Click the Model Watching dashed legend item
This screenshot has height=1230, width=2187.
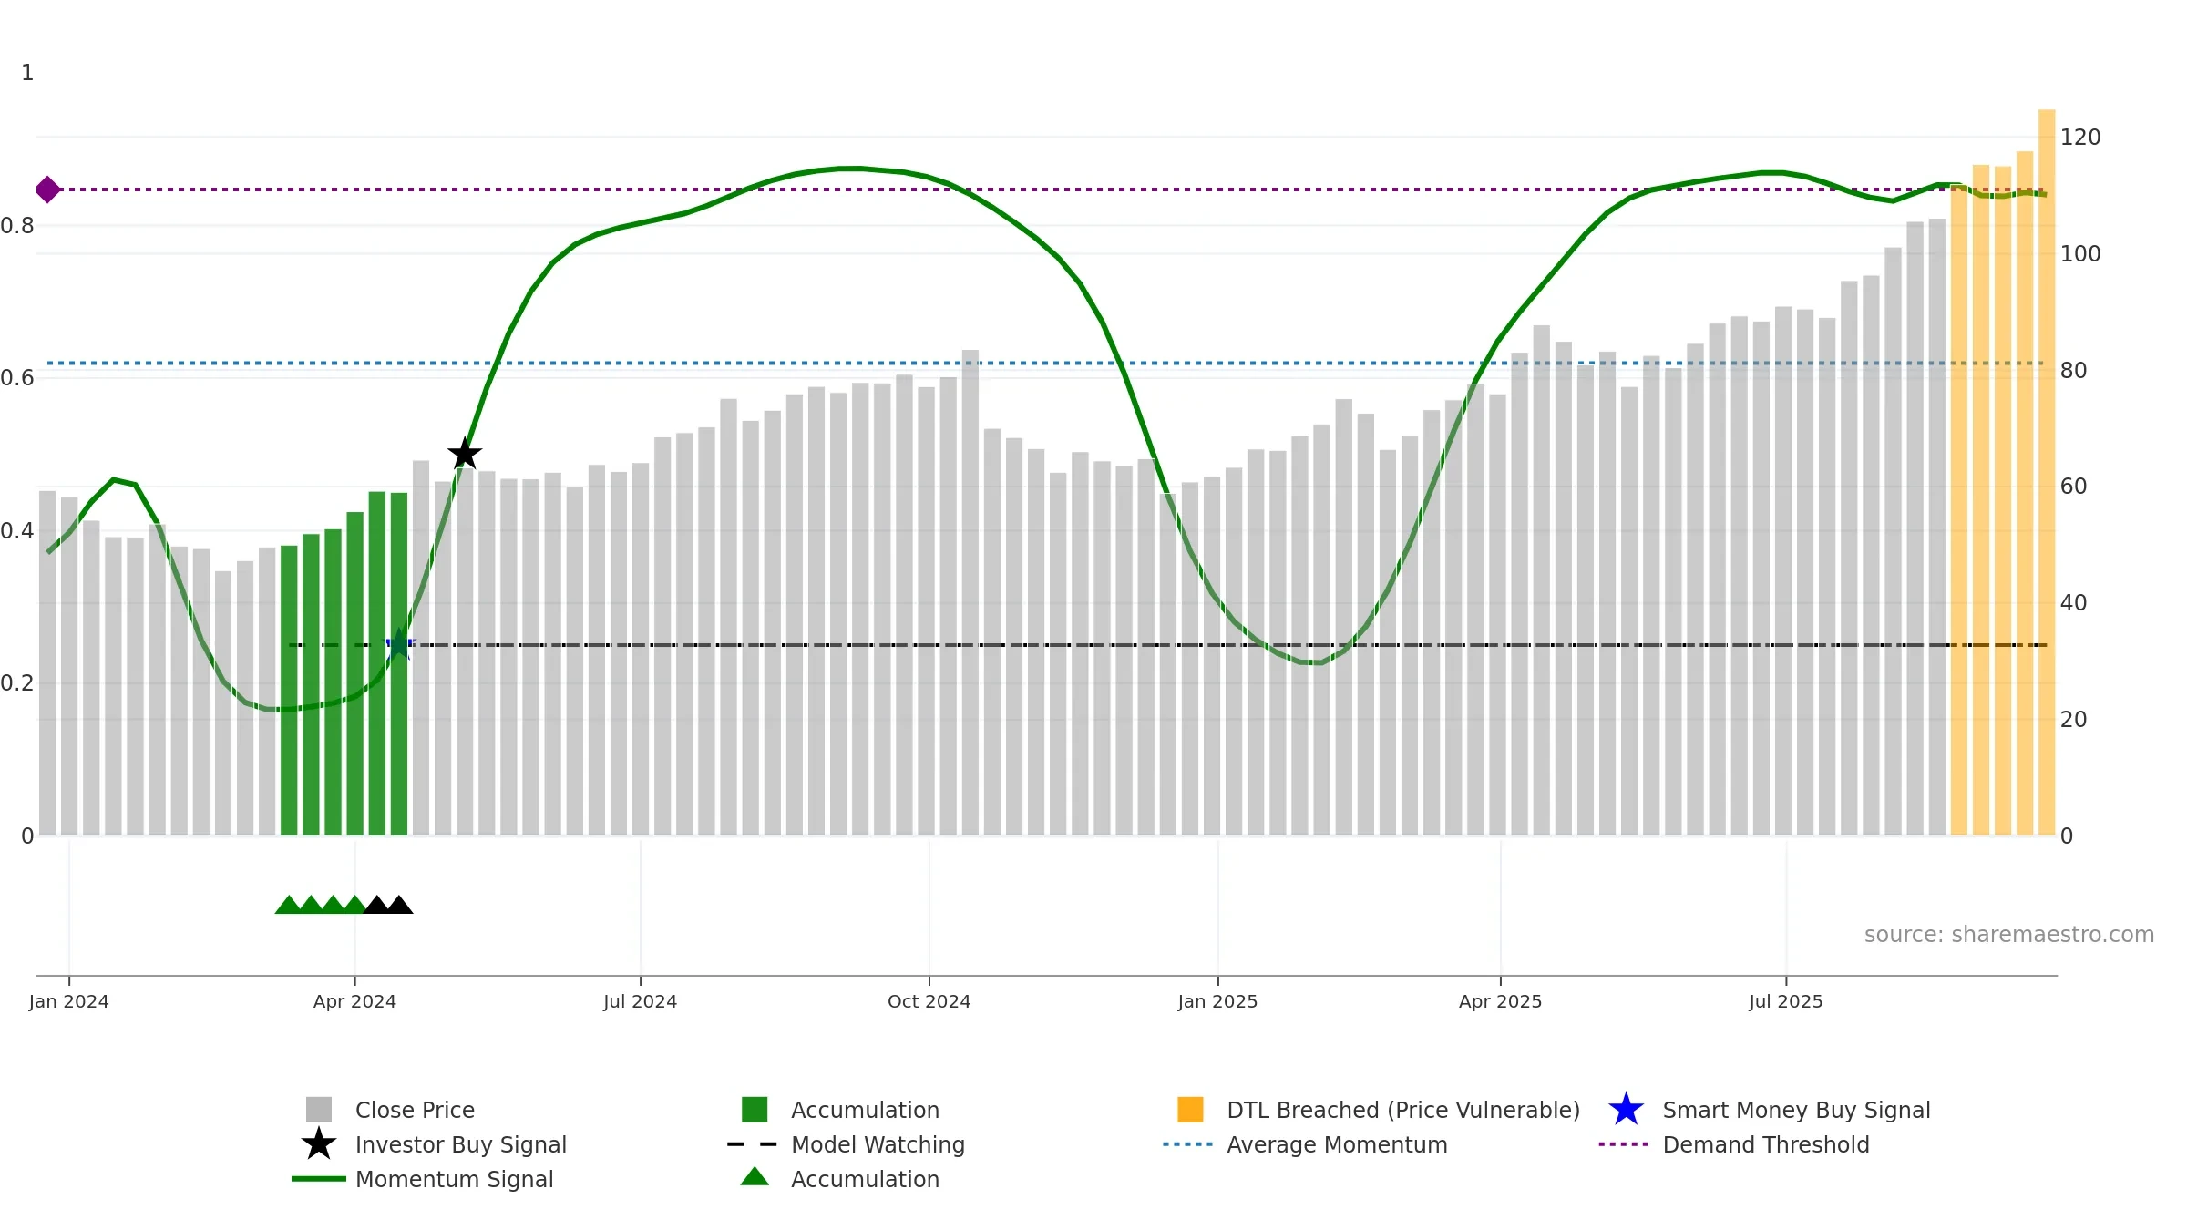pos(846,1144)
